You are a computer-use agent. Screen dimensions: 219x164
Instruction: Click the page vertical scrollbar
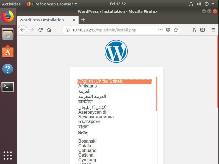[218, 72]
